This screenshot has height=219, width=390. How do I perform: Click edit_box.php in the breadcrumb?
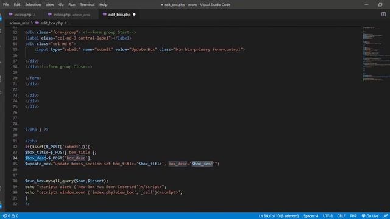(52, 23)
